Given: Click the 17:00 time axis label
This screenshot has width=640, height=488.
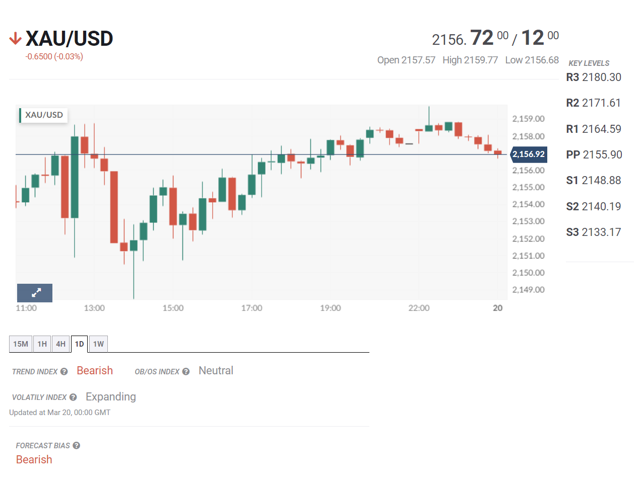Looking at the screenshot, I should pyautogui.click(x=251, y=308).
